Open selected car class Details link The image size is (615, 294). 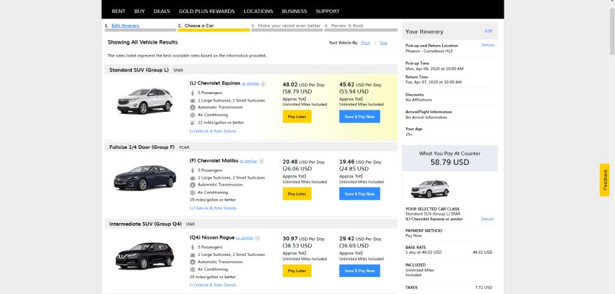[487, 219]
